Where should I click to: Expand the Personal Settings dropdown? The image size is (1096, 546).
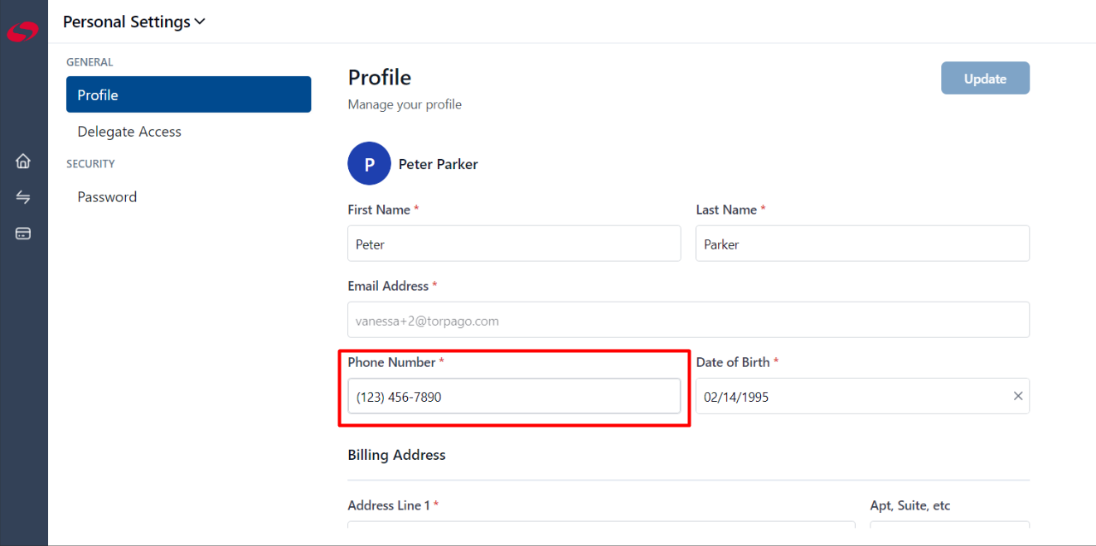133,22
